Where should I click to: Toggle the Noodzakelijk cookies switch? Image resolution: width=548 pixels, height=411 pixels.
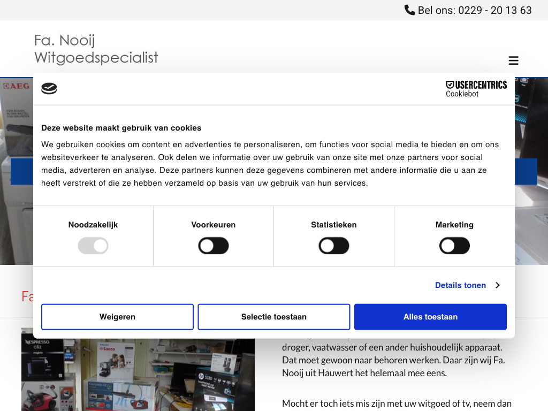[93, 246]
